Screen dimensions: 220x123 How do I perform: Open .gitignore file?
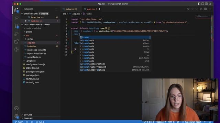[x=41, y=61]
